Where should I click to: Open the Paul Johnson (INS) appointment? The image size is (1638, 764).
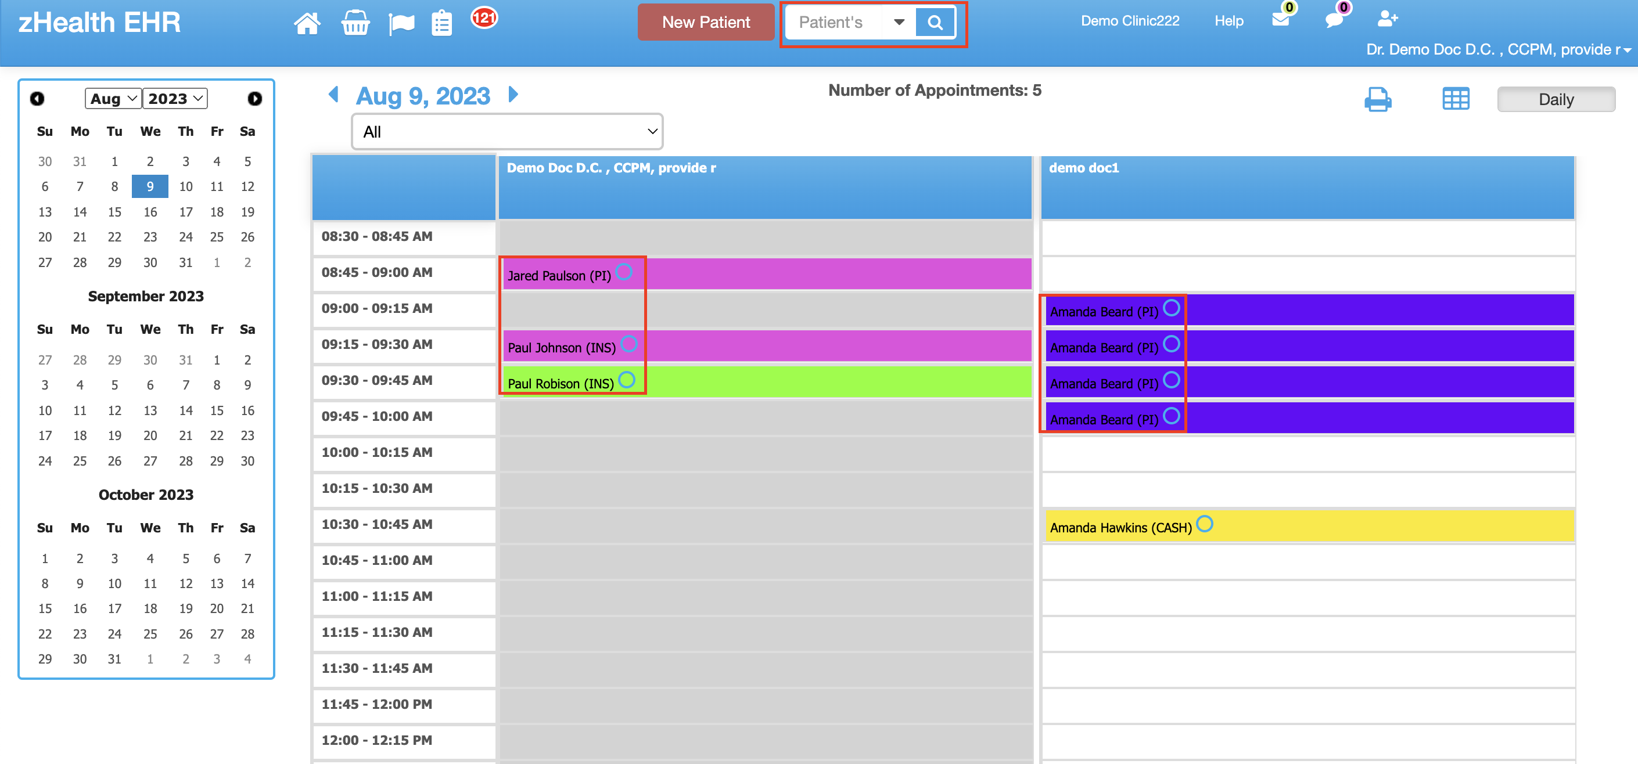coord(767,347)
